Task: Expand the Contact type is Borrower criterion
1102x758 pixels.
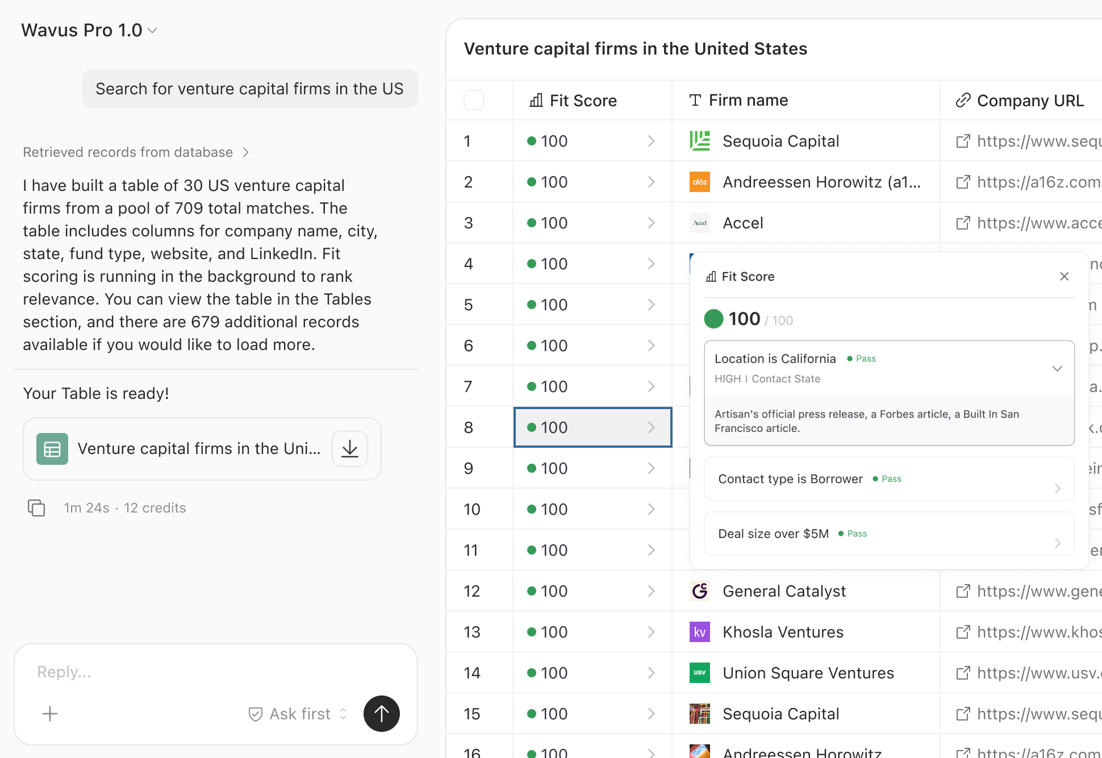Action: tap(1057, 488)
